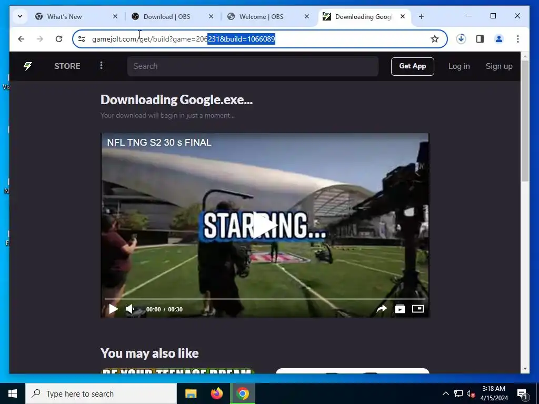The image size is (539, 404).
Task: Open the network tray icon
Action: [x=458, y=393]
